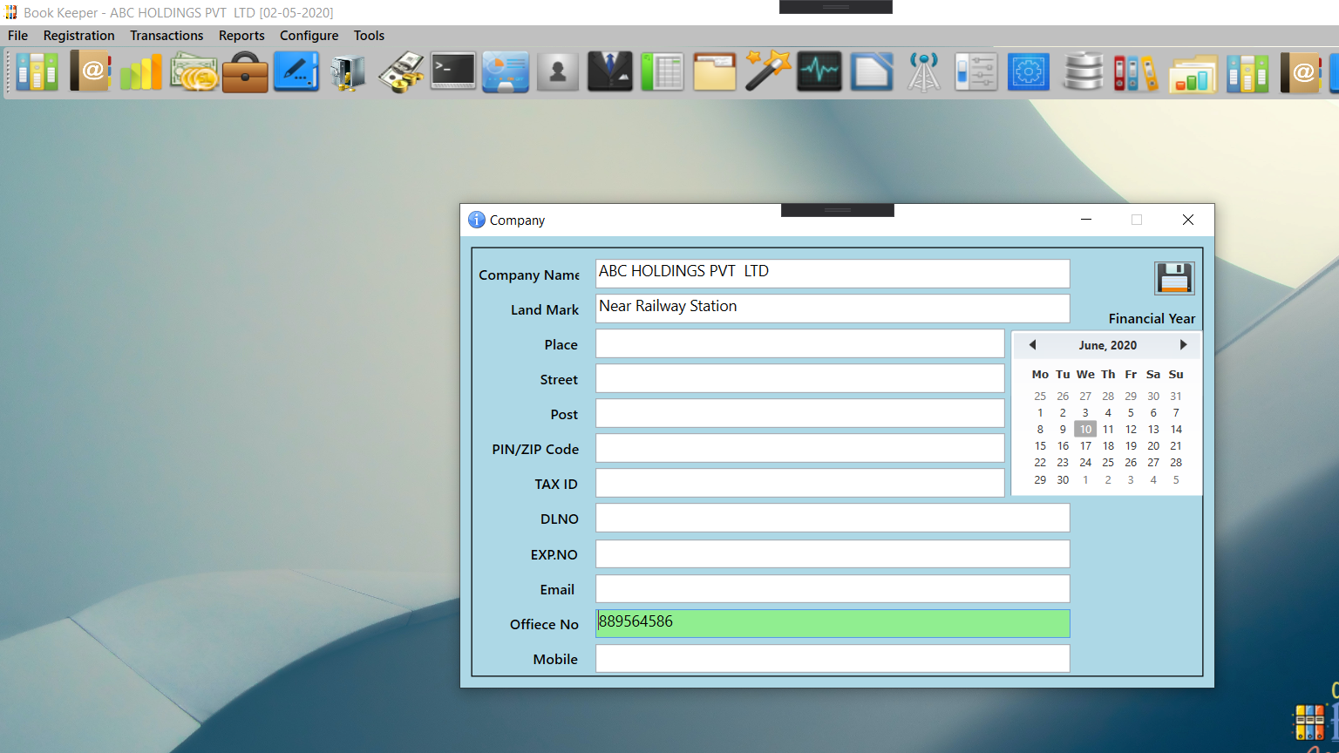Open the Tools menu
Screen dimensions: 1339x753
click(369, 36)
